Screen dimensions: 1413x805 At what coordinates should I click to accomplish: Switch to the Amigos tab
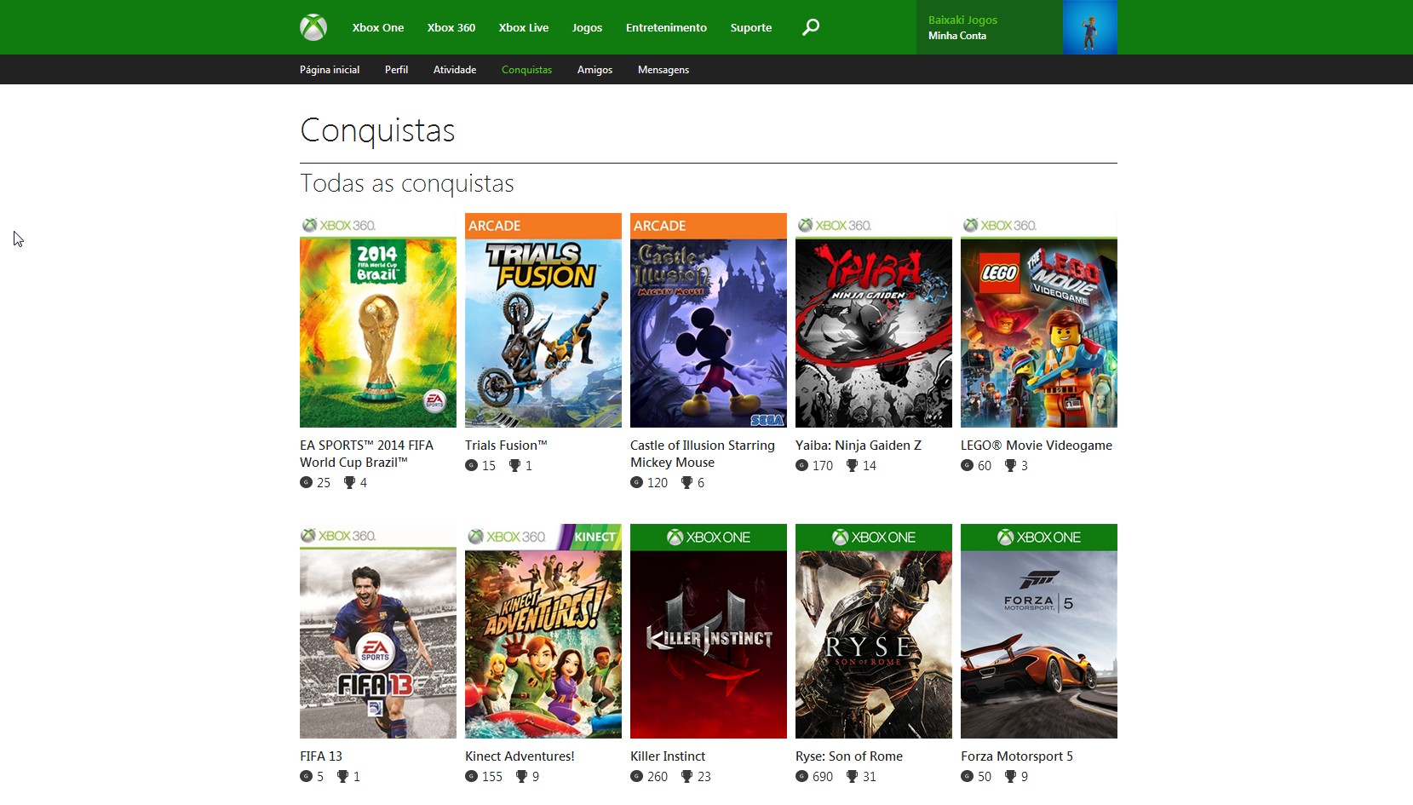tap(594, 70)
